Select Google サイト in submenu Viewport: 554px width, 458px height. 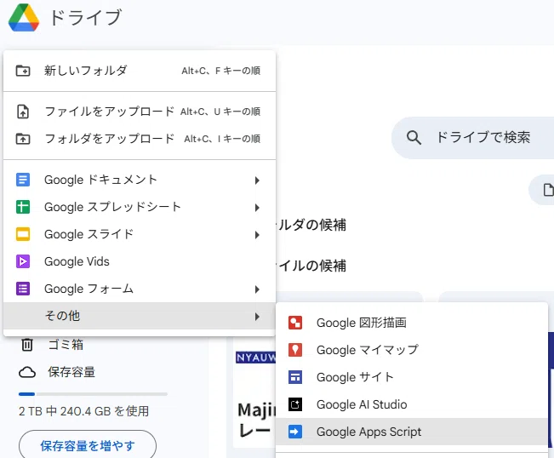(x=412, y=377)
